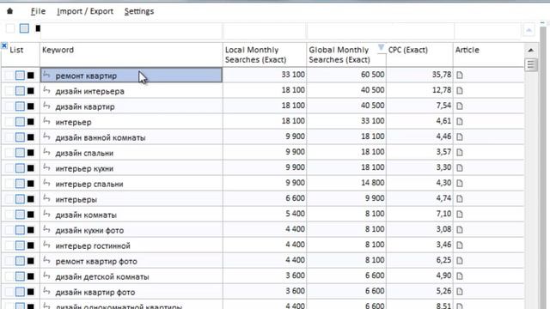Click black color swatch in top filter row
Viewport: 550px width, 309px height.
[38, 28]
